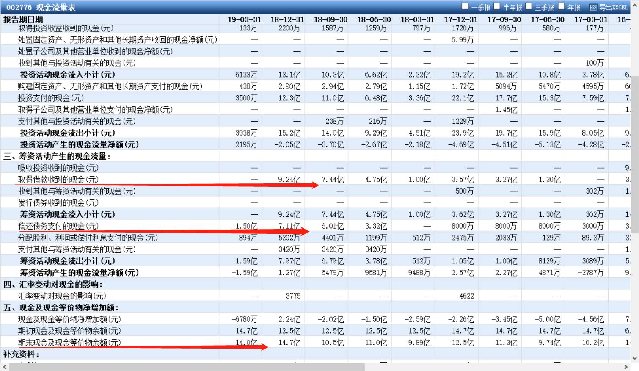Select column header 18-09-30
The height and width of the screenshot is (371, 639).
tap(331, 19)
